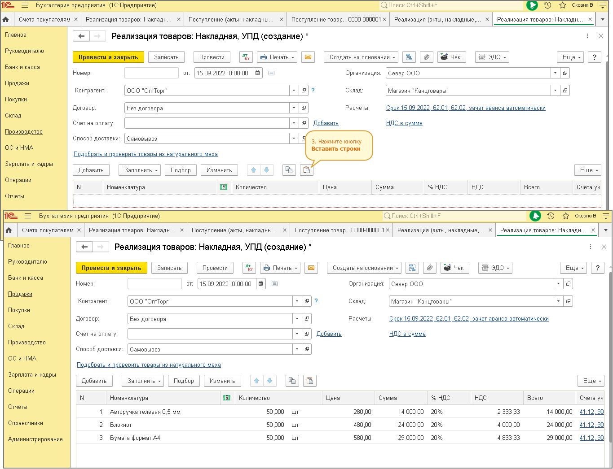Switch to Счета покупателям tab in upper window
This screenshot has height=469, width=613.
[44, 19]
